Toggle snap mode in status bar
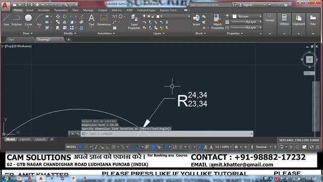Image resolution: width=323 pixels, height=182 pixels. [86, 147]
